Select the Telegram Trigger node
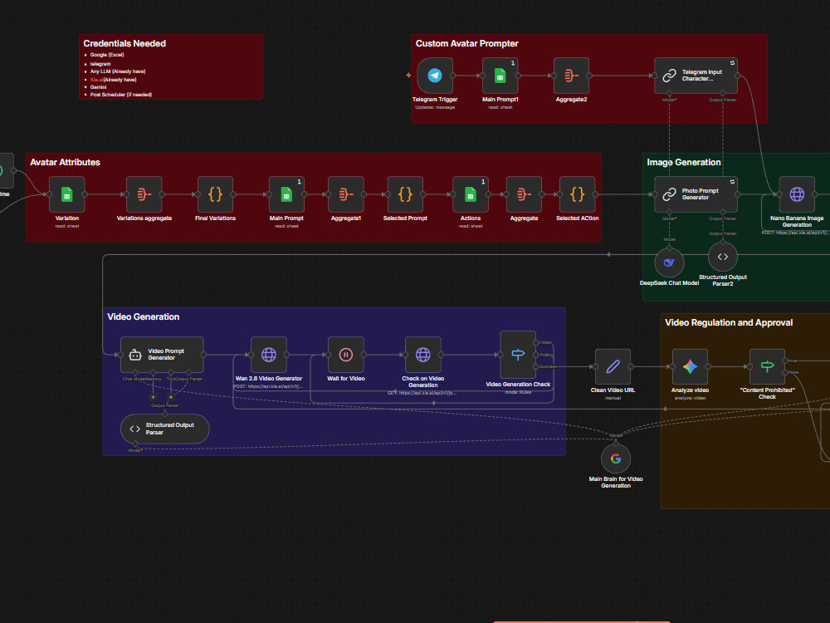 click(x=435, y=76)
